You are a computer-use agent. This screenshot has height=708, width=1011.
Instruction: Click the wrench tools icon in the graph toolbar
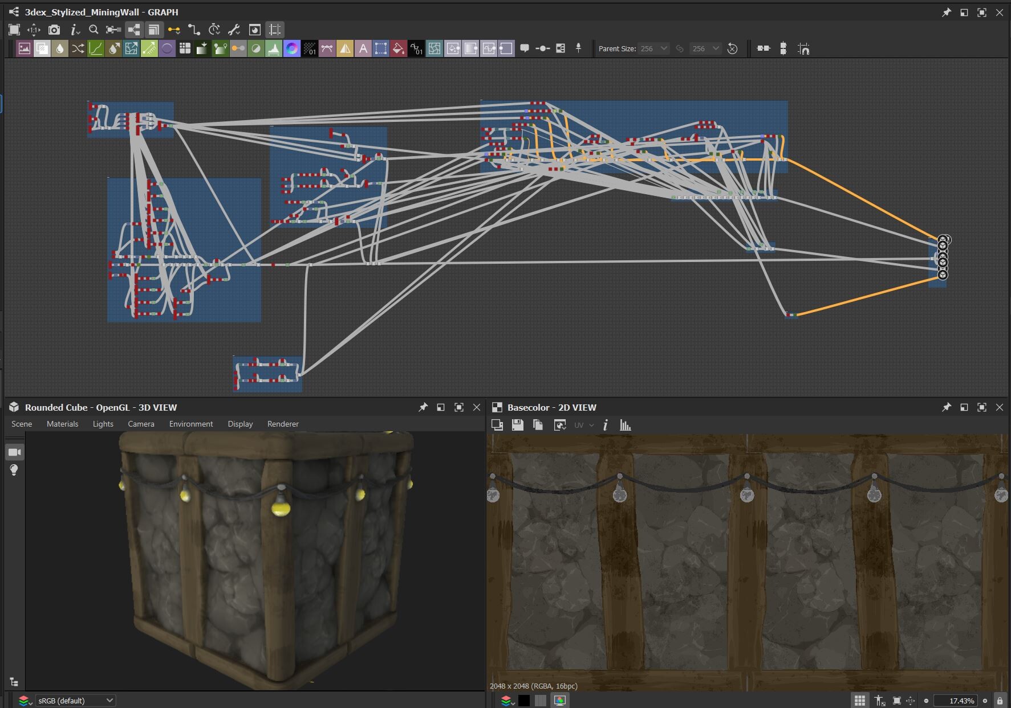point(234,30)
